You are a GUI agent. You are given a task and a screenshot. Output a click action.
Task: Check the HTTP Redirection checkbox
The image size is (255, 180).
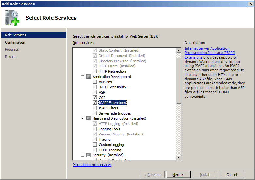tap(95, 71)
